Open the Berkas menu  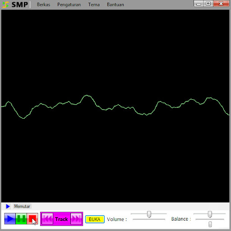pyautogui.click(x=43, y=5)
